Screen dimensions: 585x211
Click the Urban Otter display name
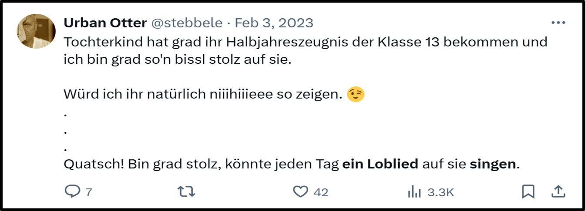click(105, 23)
